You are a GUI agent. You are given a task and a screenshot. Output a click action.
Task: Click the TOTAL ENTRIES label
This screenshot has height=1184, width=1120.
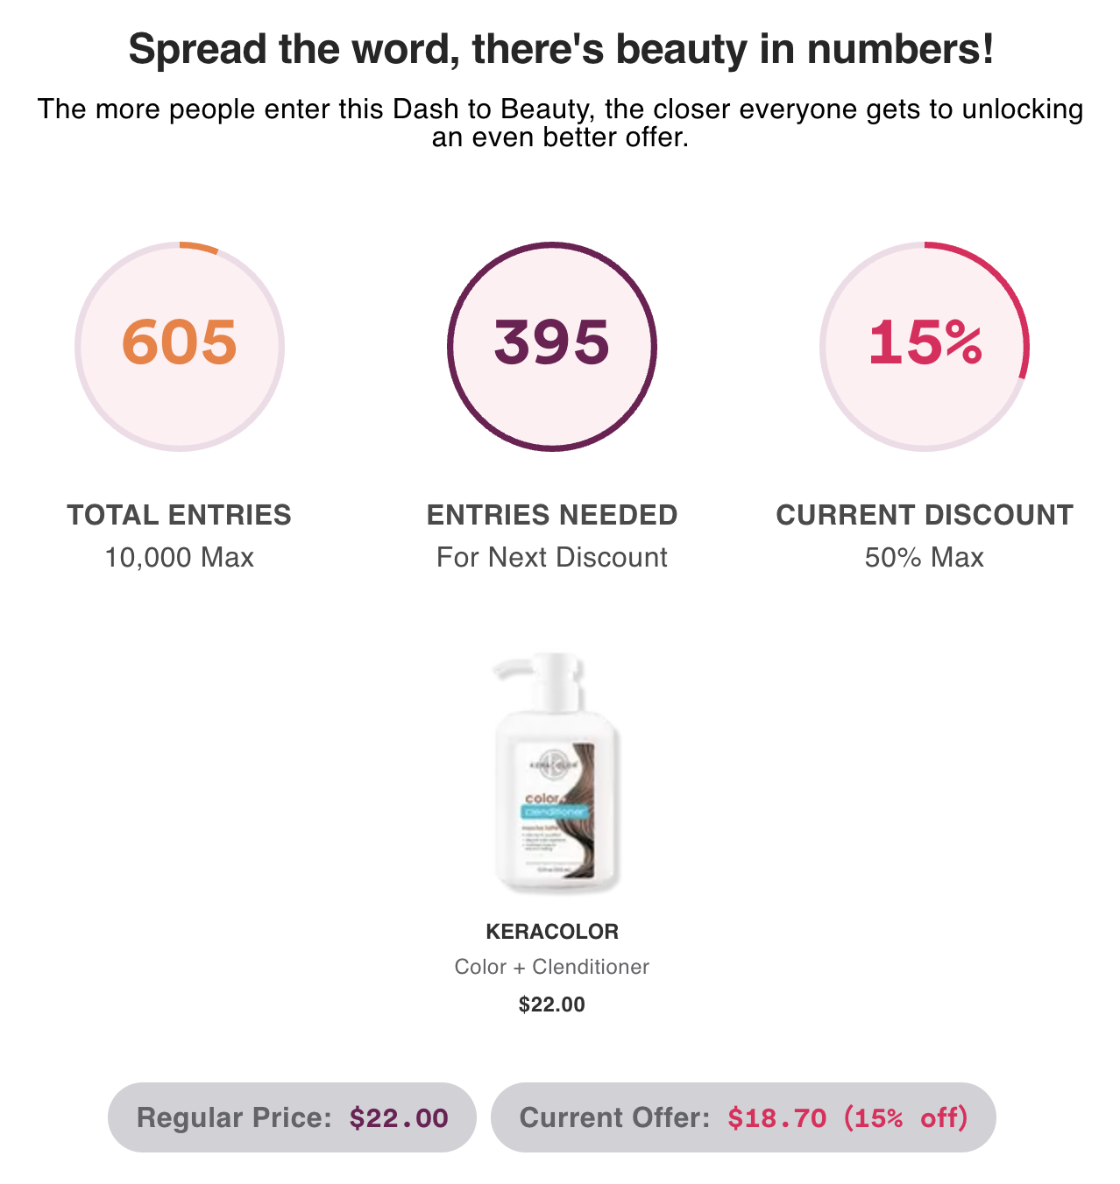point(180,515)
